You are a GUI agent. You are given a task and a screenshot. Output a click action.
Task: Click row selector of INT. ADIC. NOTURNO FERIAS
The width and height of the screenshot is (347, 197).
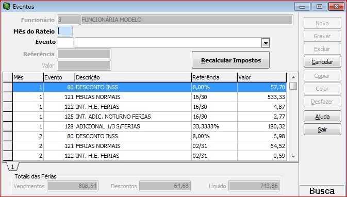point(8,117)
